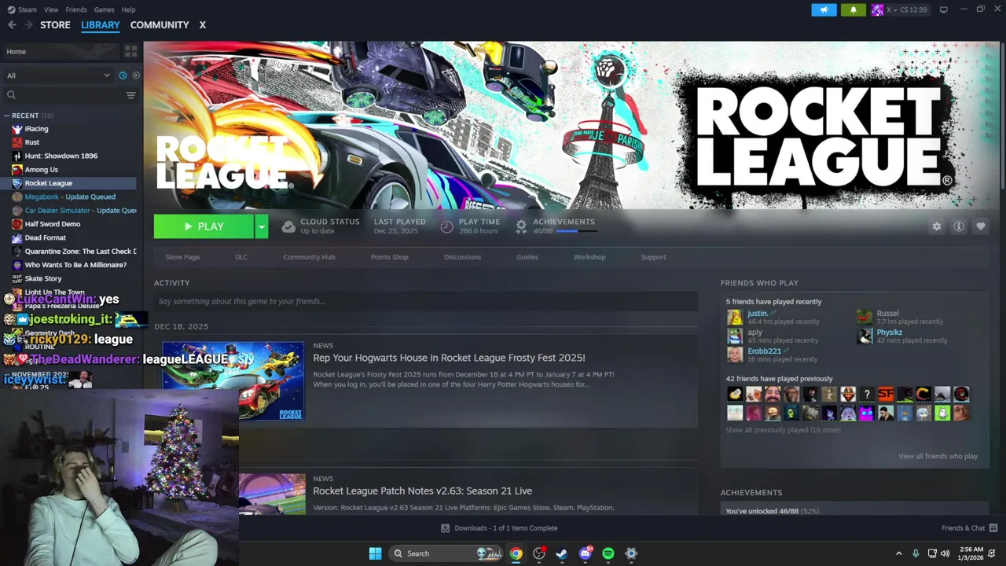
Task: Open Friends & Chat icon
Action: [993, 528]
